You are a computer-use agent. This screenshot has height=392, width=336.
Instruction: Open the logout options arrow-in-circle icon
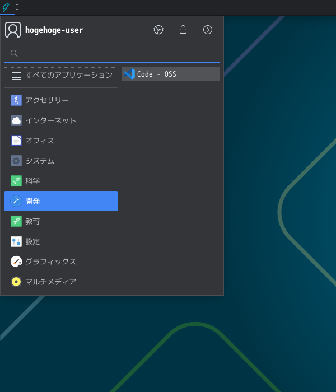208,30
